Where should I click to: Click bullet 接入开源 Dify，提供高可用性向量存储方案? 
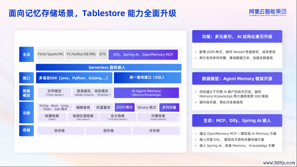(232, 139)
